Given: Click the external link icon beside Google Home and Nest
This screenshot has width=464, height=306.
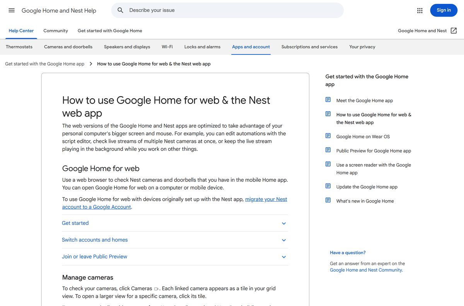Looking at the screenshot, I should coord(454,31).
